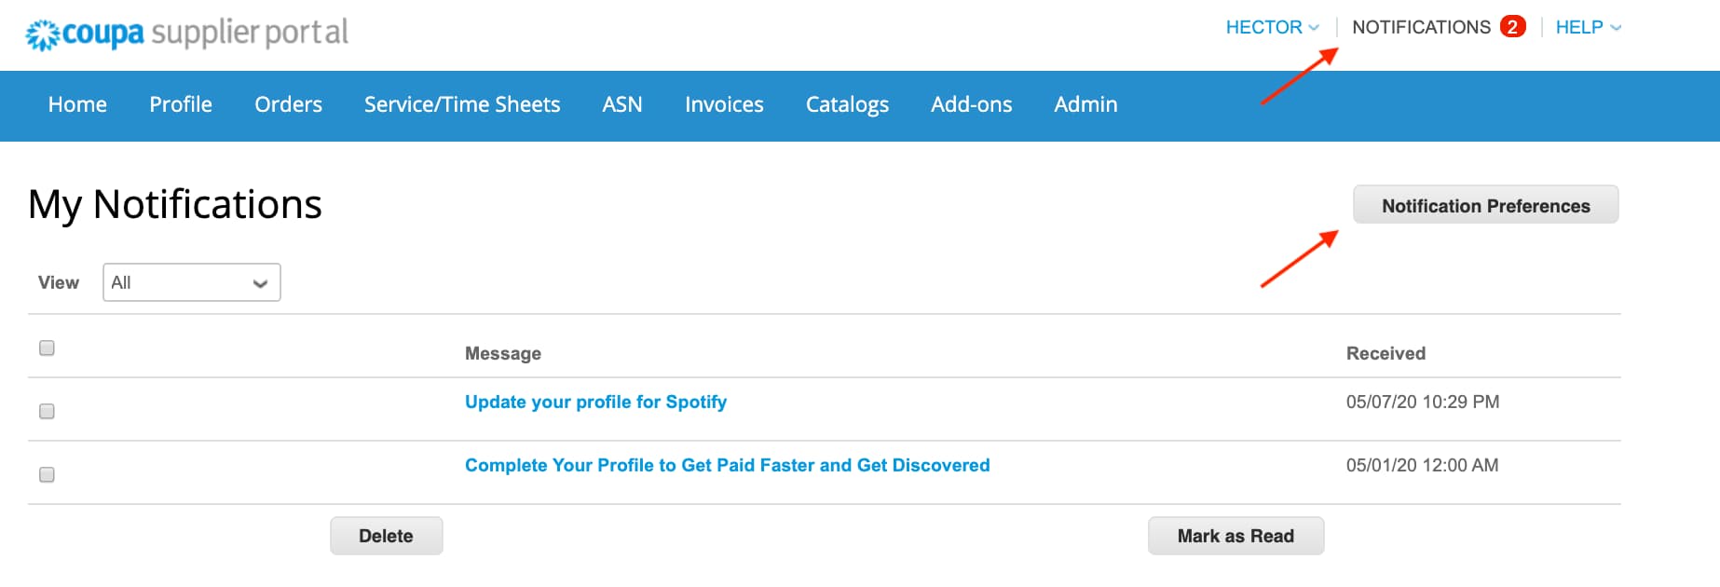Expand the HECTOR user menu

[x=1272, y=27]
